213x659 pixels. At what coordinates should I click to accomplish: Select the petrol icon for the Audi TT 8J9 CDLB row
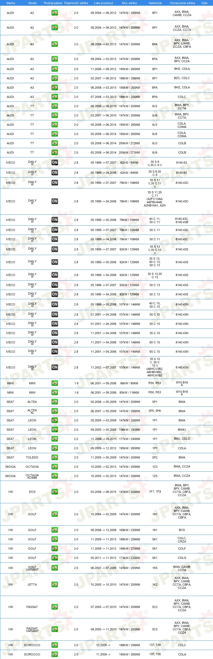pyautogui.click(x=54, y=152)
